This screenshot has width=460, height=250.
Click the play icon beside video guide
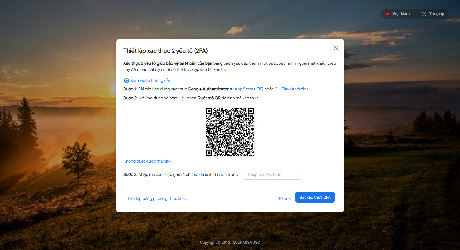[x=126, y=81]
